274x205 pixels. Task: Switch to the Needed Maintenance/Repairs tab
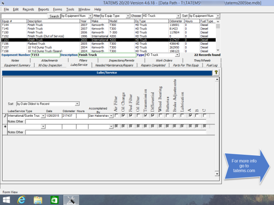(x=114, y=65)
